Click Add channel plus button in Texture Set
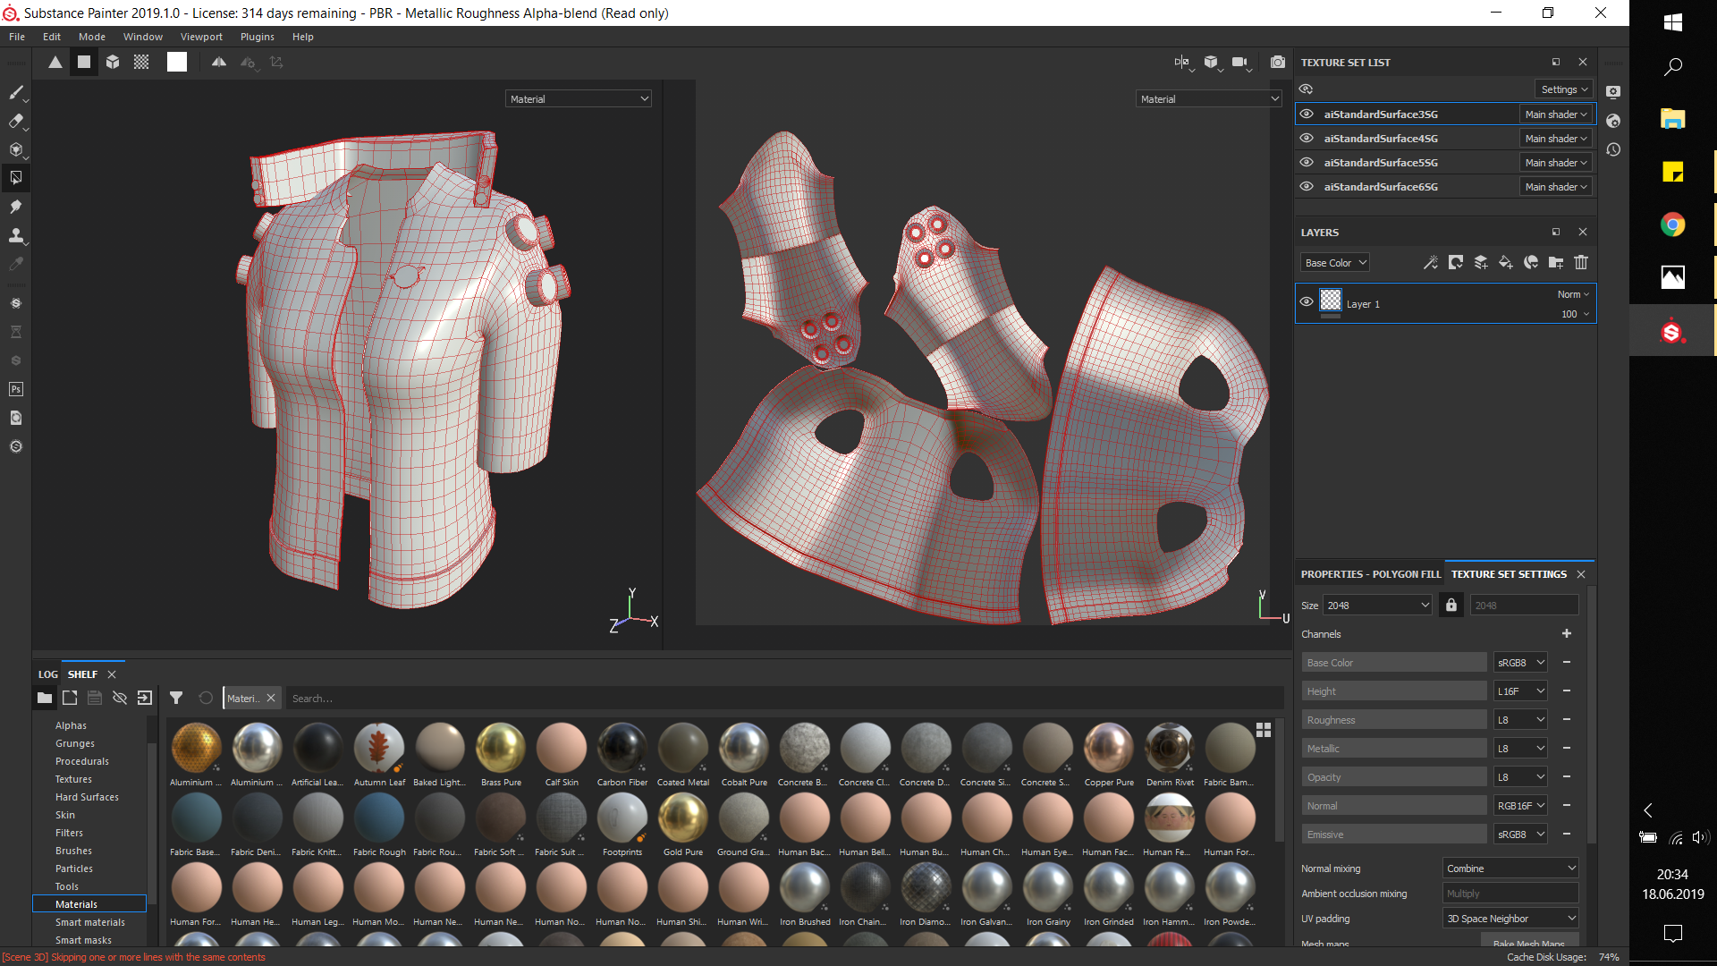The width and height of the screenshot is (1717, 966). 1568,633
